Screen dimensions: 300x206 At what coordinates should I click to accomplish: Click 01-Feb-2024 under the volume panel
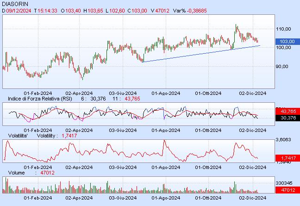pos(38,198)
